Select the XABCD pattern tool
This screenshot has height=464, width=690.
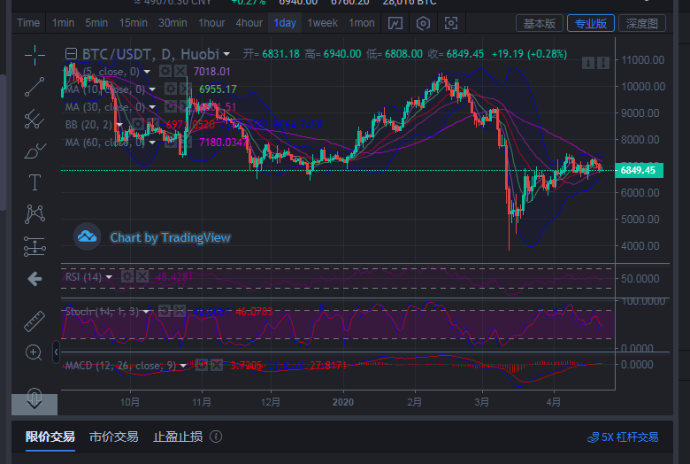(x=34, y=213)
